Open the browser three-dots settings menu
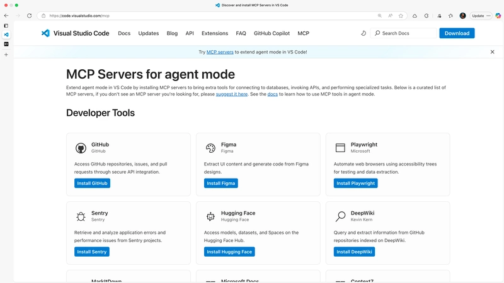The width and height of the screenshot is (504, 283). click(489, 16)
